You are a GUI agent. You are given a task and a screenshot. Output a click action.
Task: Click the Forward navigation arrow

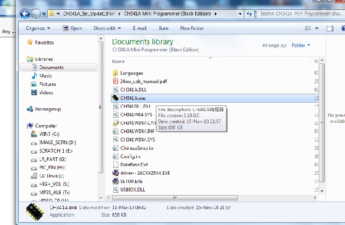click(x=36, y=14)
